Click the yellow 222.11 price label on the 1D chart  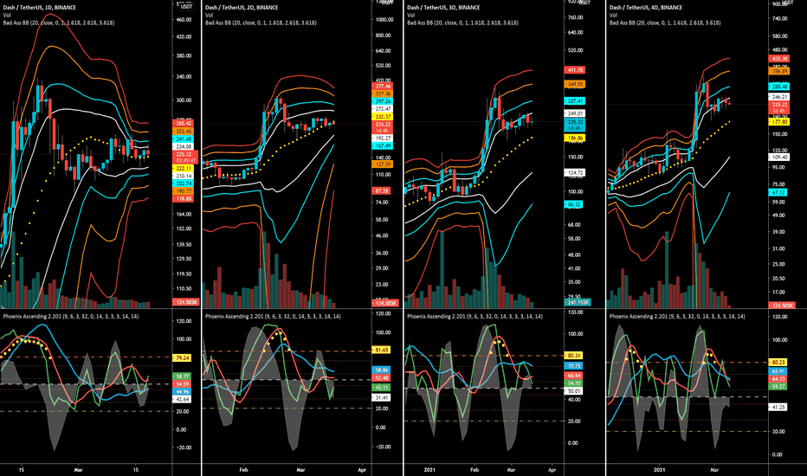pos(183,168)
